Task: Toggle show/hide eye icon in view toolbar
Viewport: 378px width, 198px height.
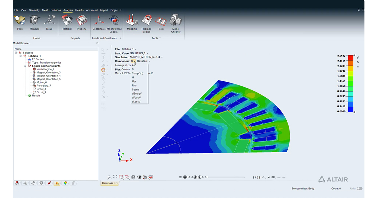Action: coord(139,177)
